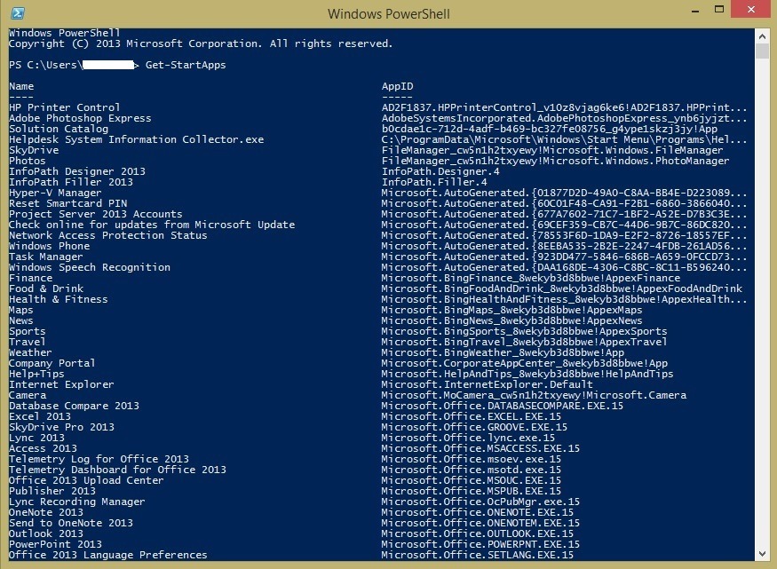Click the Hyper-V Manager entry
The width and height of the screenshot is (777, 569).
[x=55, y=193]
